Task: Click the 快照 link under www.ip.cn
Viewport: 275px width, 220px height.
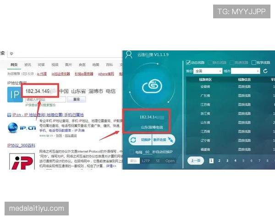Action: (59, 136)
